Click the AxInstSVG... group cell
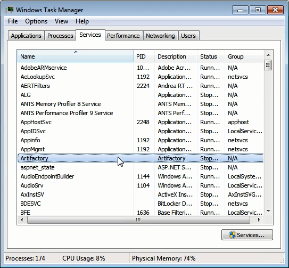This screenshot has height=268, width=289. [x=245, y=194]
